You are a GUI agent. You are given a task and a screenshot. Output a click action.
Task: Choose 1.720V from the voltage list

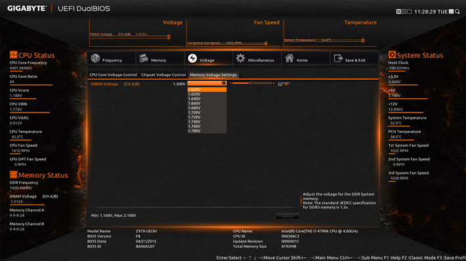(x=207, y=117)
